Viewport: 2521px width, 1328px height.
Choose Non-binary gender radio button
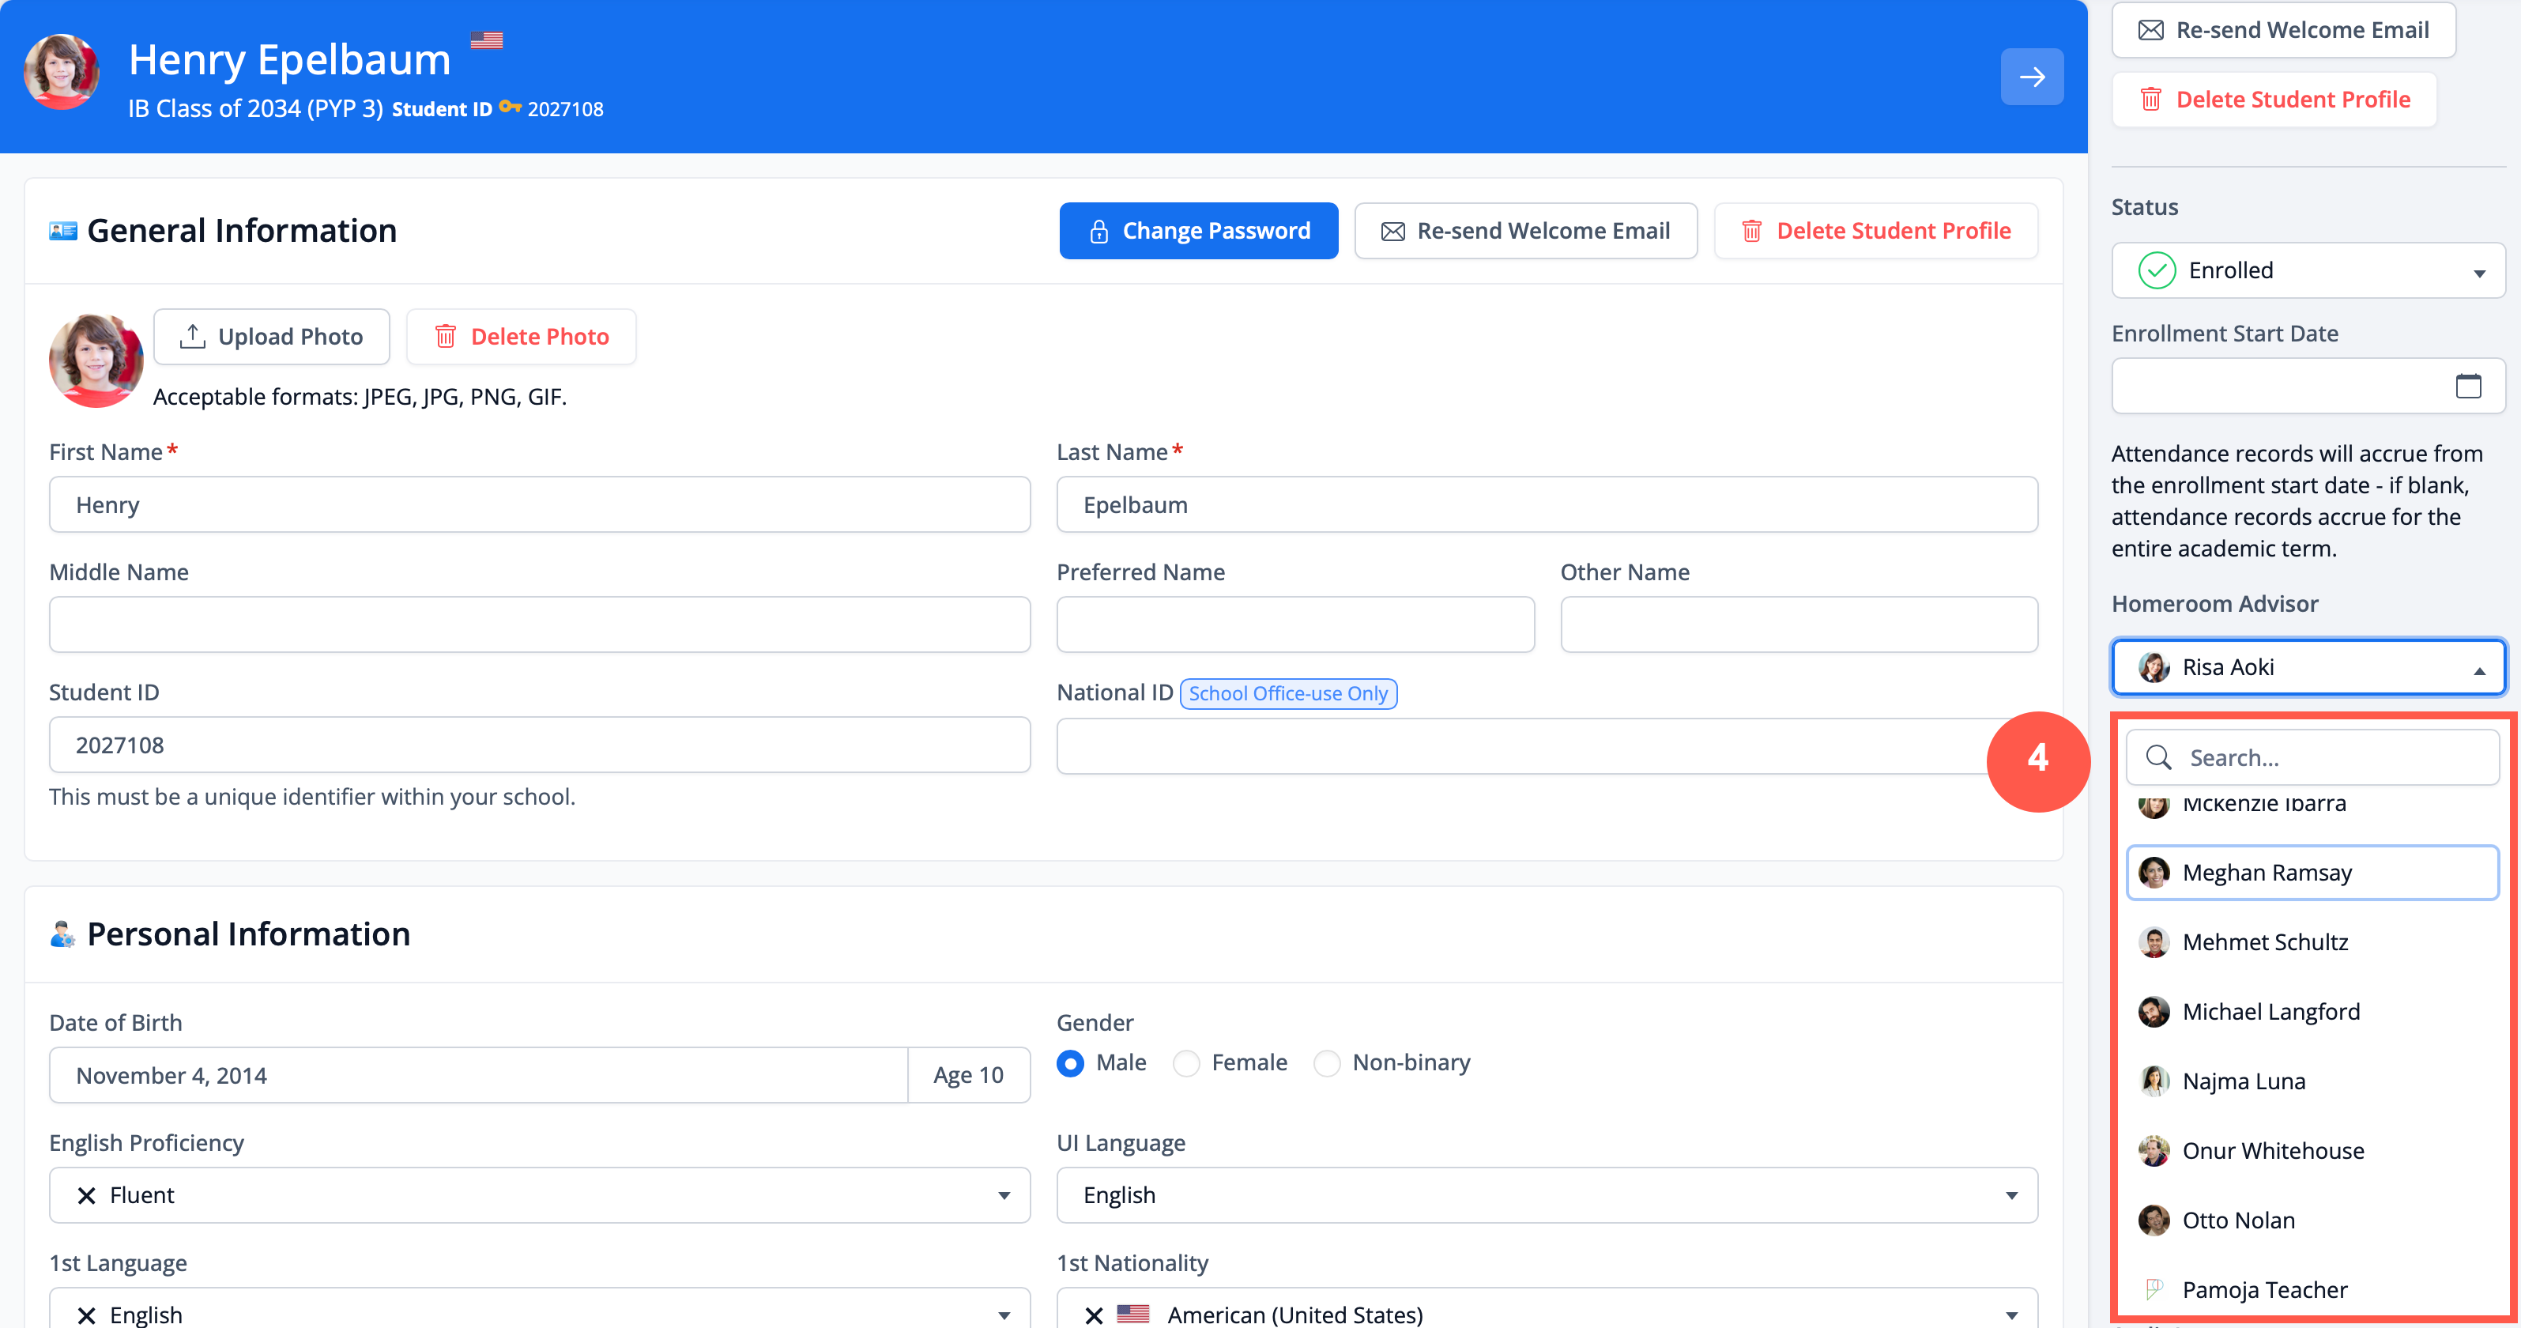click(x=1327, y=1062)
